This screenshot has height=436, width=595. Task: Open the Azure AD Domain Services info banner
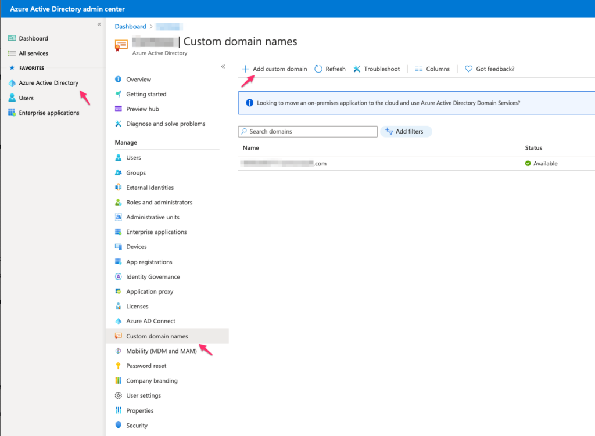point(416,103)
